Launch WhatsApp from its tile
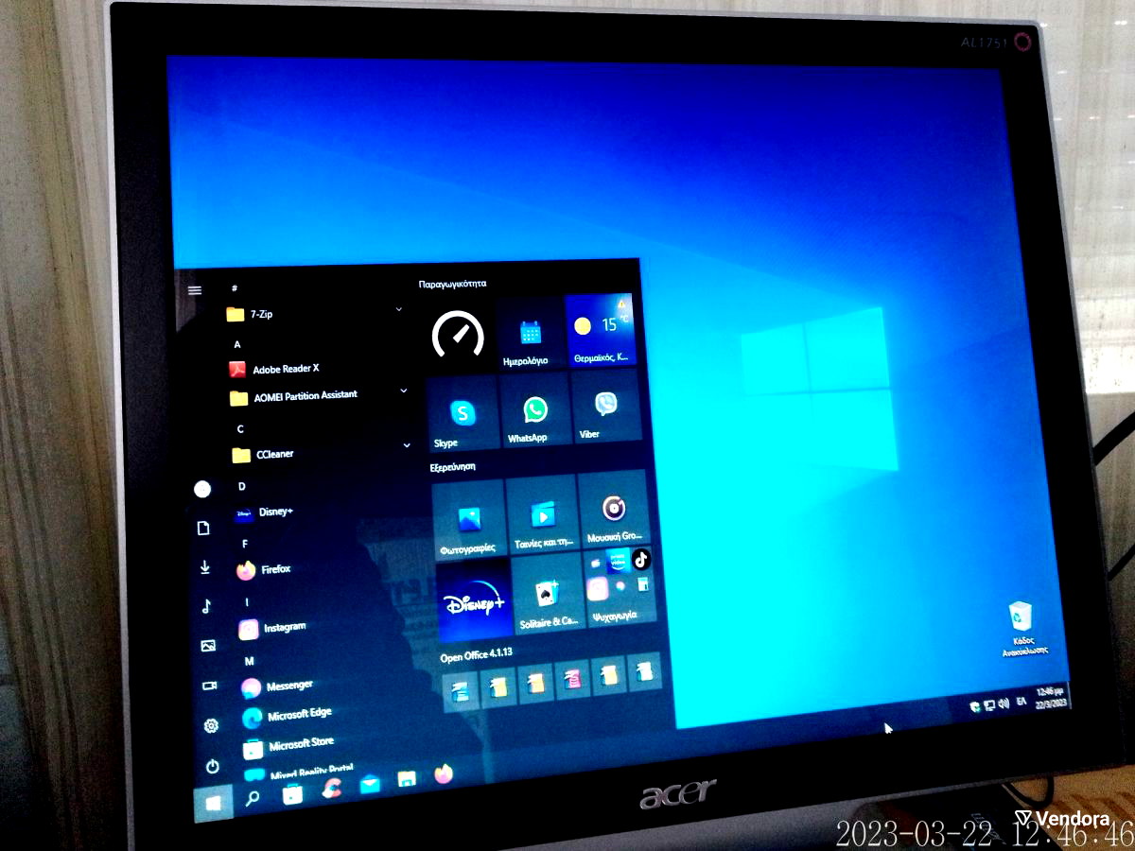This screenshot has width=1135, height=851. pyautogui.click(x=534, y=410)
